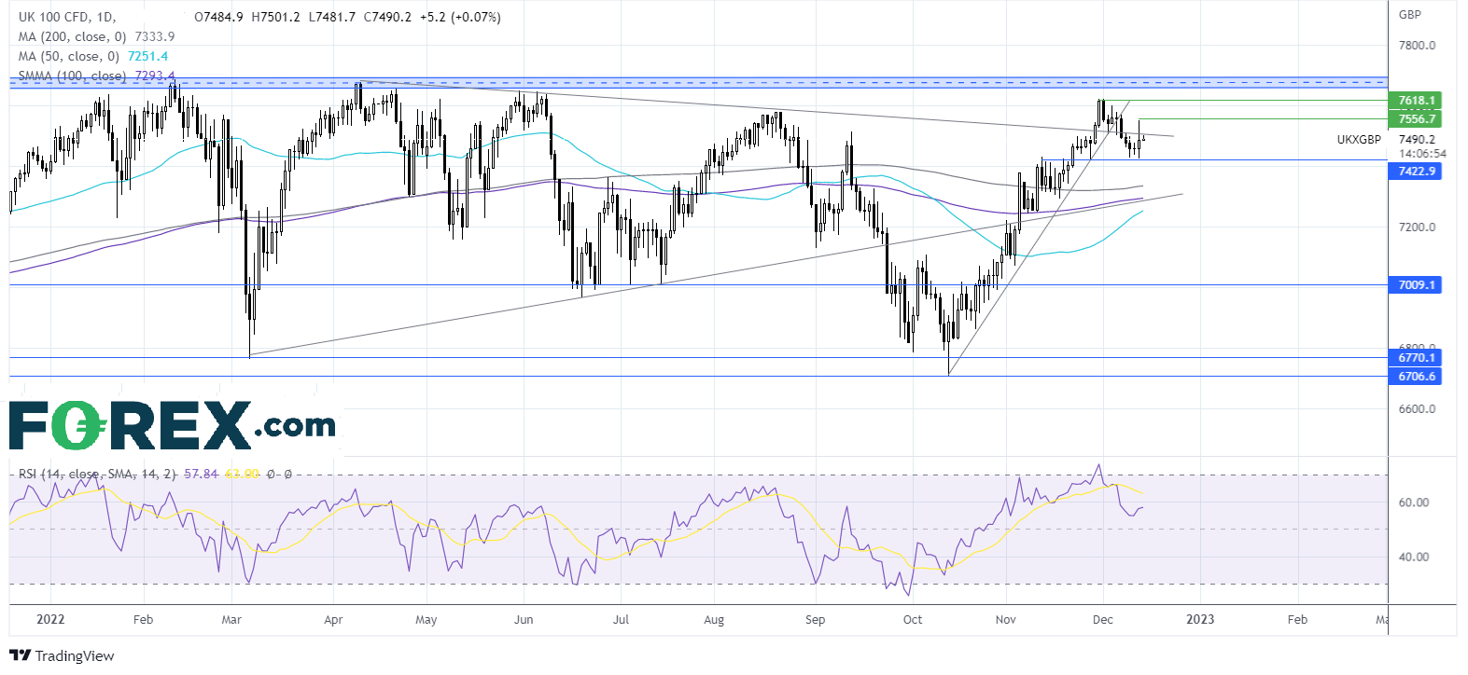The width and height of the screenshot is (1468, 675).
Task: Click the 7200.0 price axis tick
Action: [x=1417, y=227]
